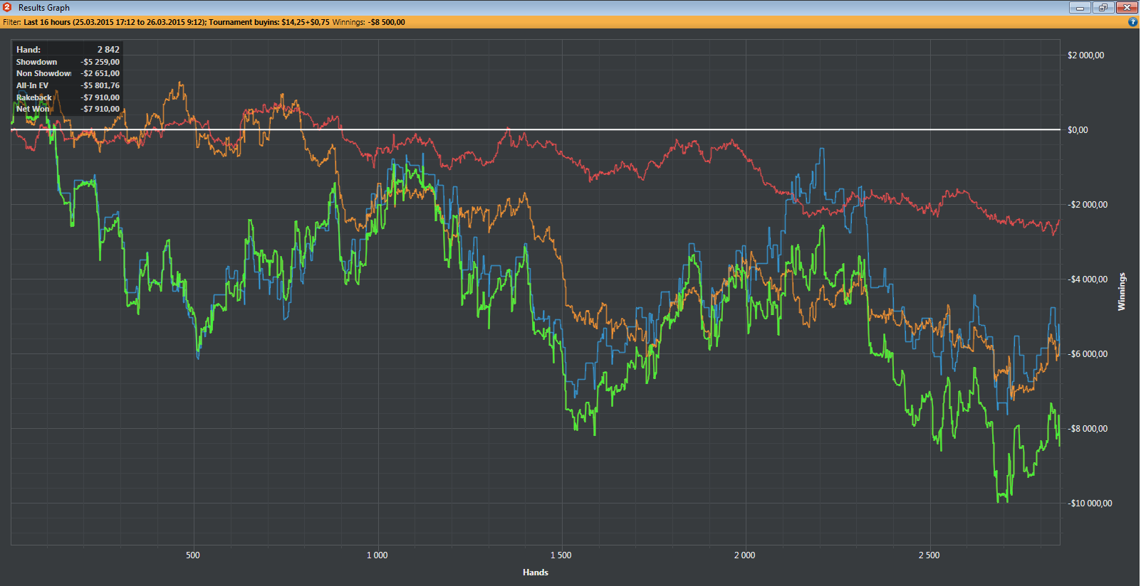Click the $0,00 label on Y axis
This screenshot has width=1141, height=586.
(1078, 130)
